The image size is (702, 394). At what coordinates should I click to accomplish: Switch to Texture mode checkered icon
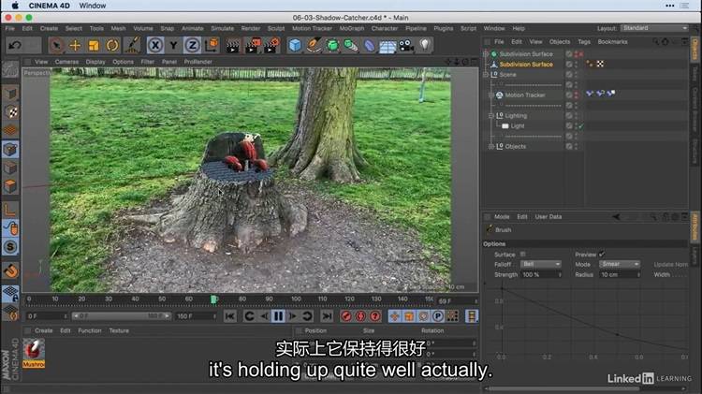point(10,112)
